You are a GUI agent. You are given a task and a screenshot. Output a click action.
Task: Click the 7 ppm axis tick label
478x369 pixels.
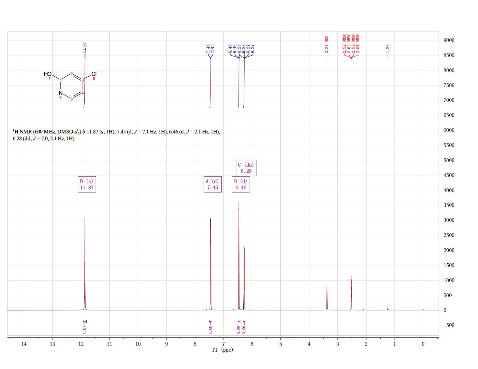[x=223, y=344]
